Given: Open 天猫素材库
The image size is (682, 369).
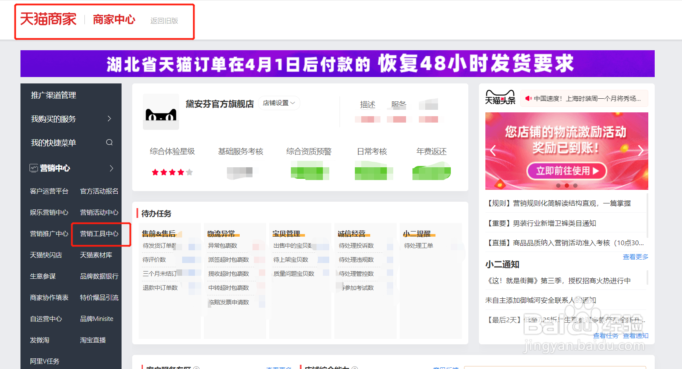Looking at the screenshot, I should point(96,255).
